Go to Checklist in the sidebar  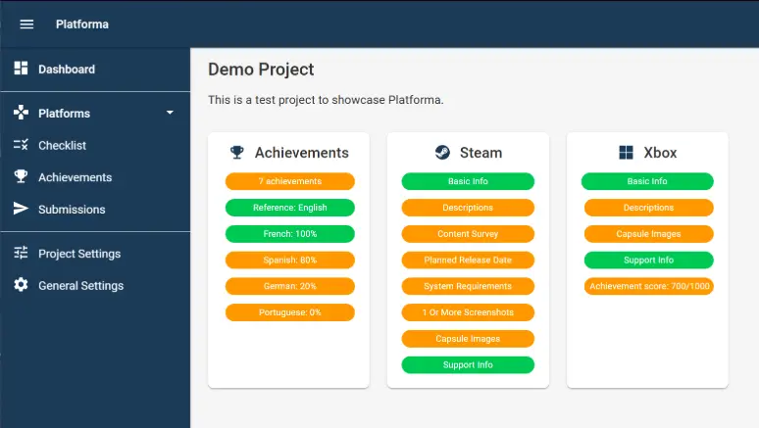pos(62,145)
